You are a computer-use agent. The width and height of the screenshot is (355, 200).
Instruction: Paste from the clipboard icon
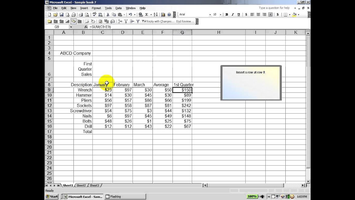point(120,15)
